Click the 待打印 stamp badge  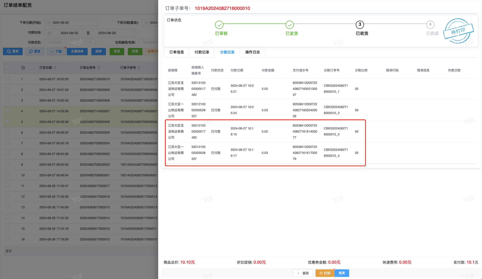pyautogui.click(x=458, y=31)
